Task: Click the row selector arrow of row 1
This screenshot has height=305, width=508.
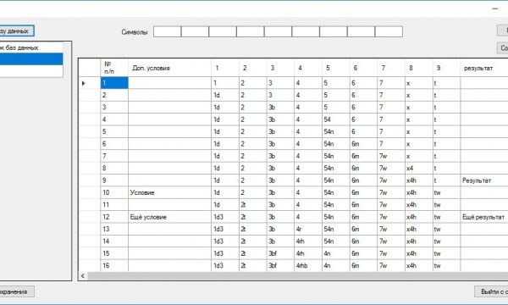Action: click(84, 83)
